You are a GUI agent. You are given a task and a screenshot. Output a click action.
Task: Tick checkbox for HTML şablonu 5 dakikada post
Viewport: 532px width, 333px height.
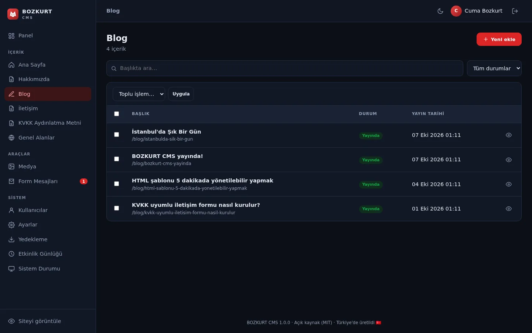(x=117, y=184)
